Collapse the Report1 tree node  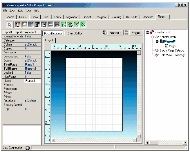click(157, 41)
